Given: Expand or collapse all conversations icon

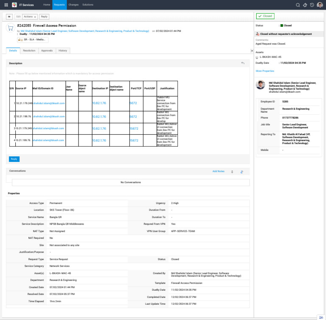Looking at the screenshot, I should tap(232, 172).
